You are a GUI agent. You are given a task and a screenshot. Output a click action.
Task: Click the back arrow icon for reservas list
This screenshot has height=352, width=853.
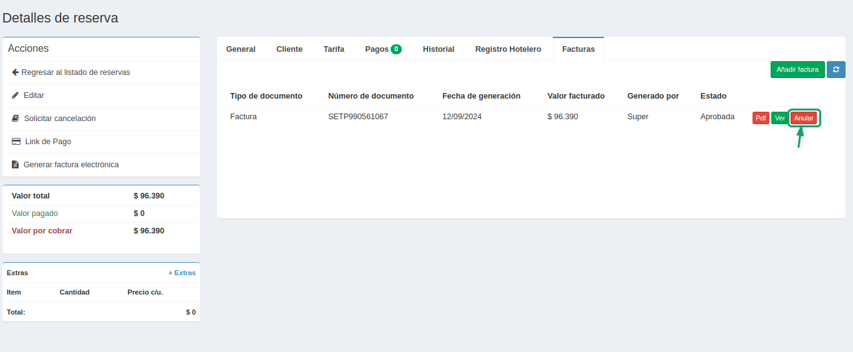(x=16, y=72)
